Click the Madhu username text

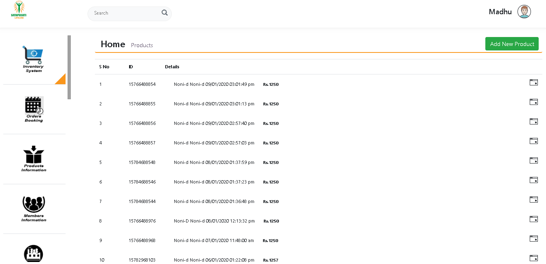tap(500, 12)
